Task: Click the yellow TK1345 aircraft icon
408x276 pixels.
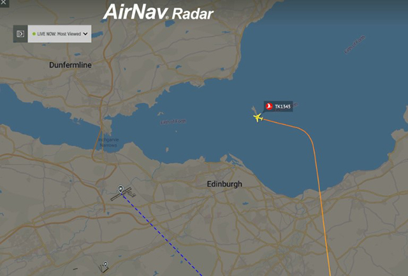Action: [x=258, y=117]
